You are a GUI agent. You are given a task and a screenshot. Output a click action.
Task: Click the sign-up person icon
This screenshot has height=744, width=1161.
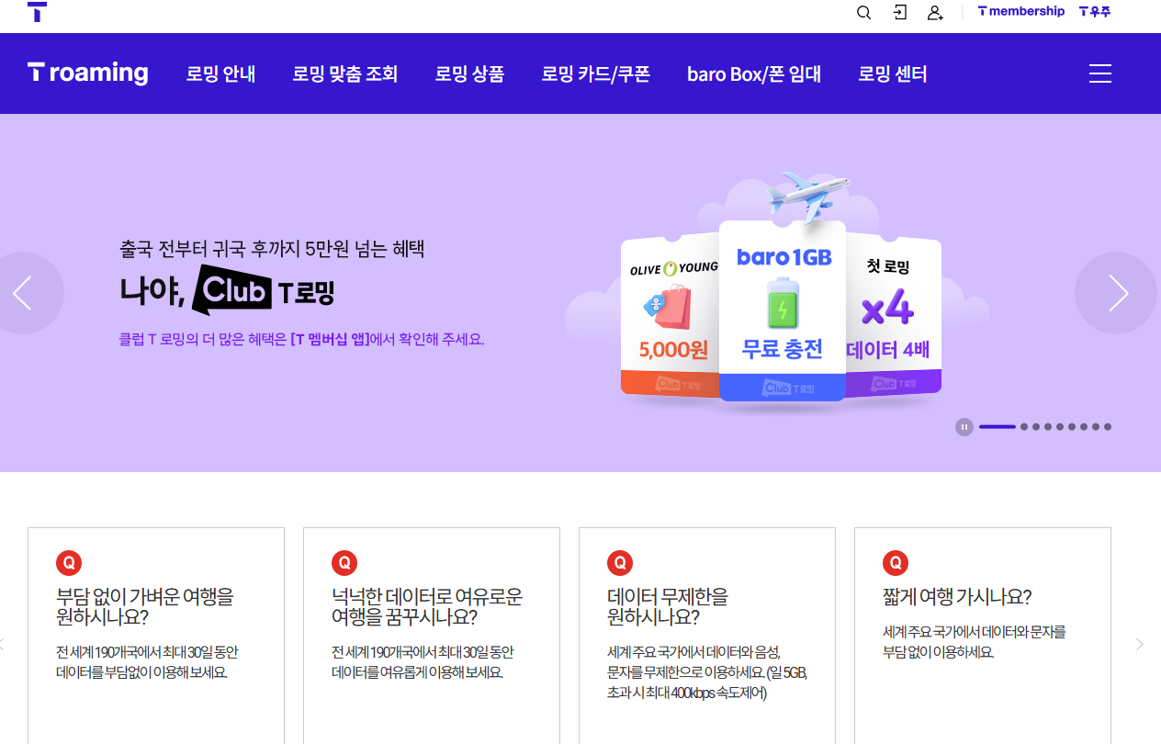coord(935,12)
